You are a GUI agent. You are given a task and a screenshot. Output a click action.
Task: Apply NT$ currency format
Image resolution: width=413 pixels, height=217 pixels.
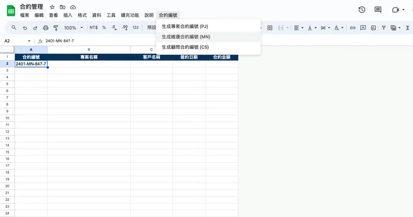[94, 27]
